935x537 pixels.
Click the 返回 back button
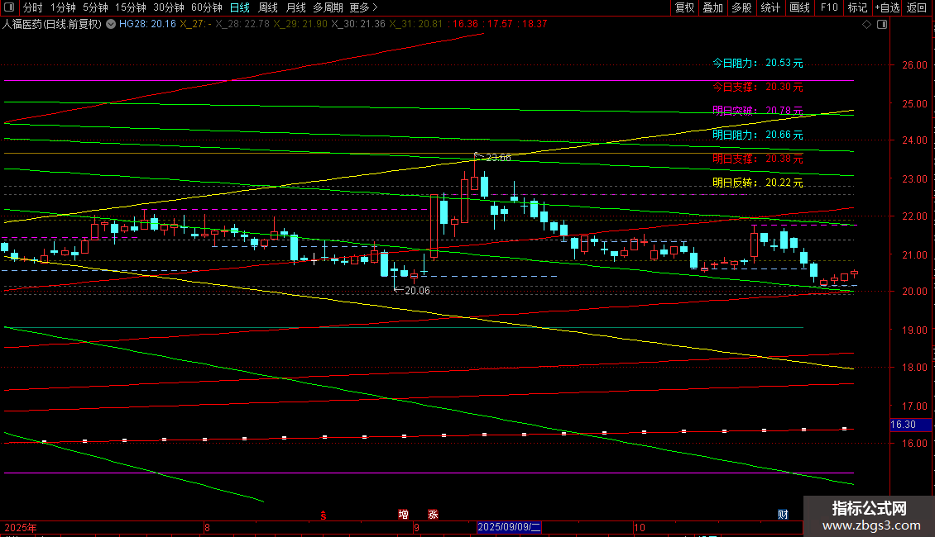click(917, 7)
